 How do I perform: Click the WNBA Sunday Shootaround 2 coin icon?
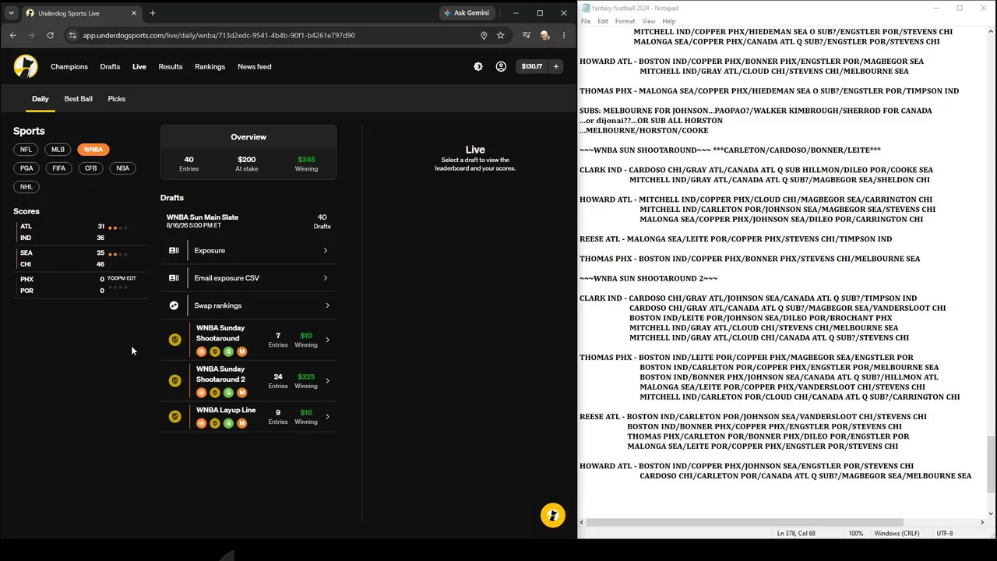coord(175,381)
